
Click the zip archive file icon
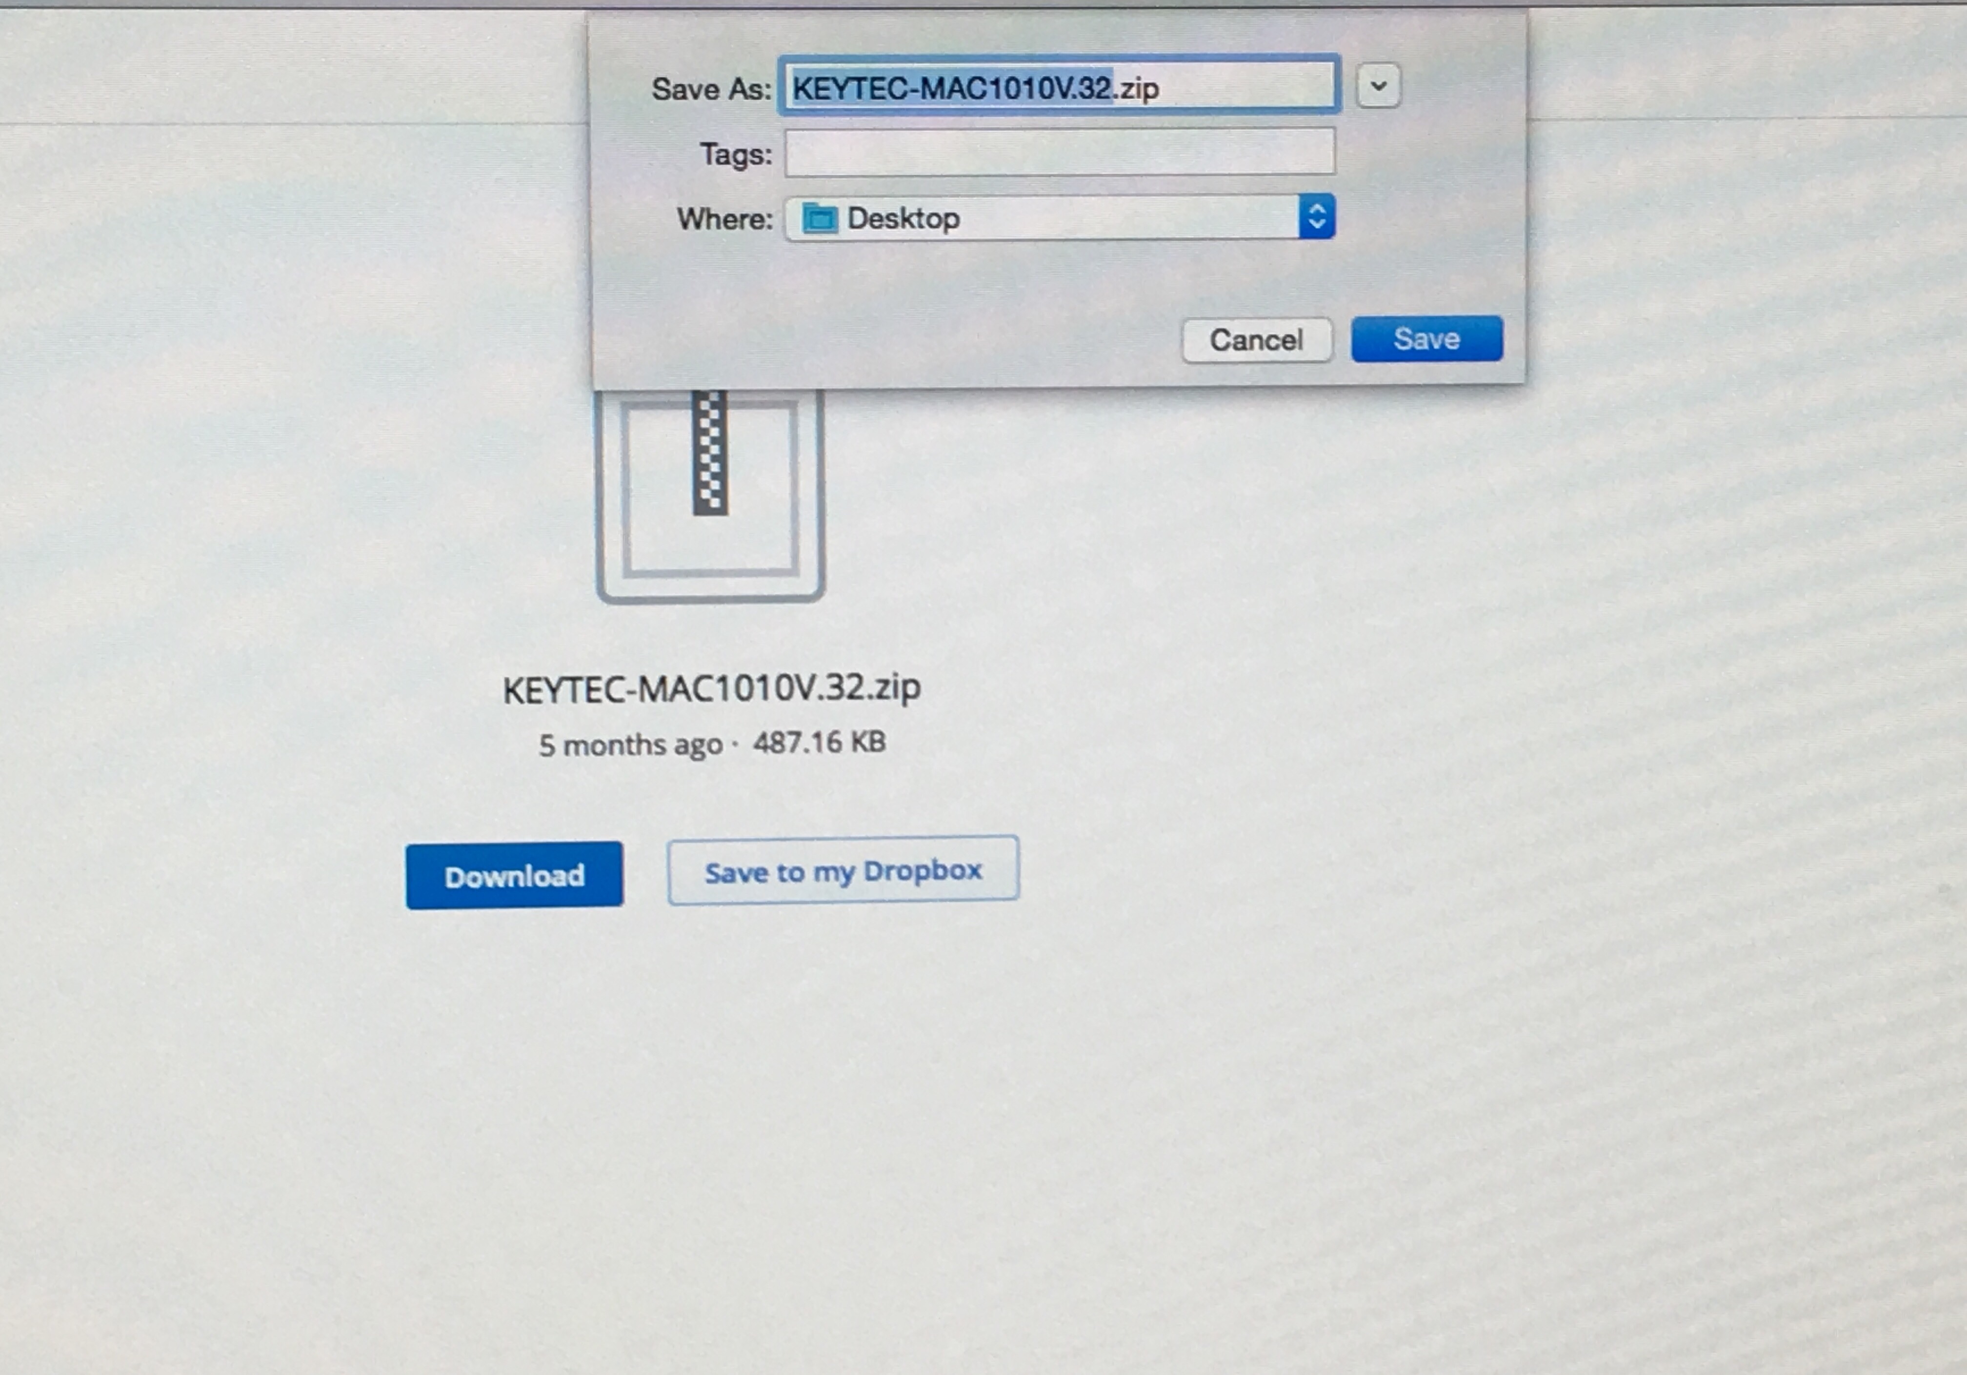tap(710, 495)
